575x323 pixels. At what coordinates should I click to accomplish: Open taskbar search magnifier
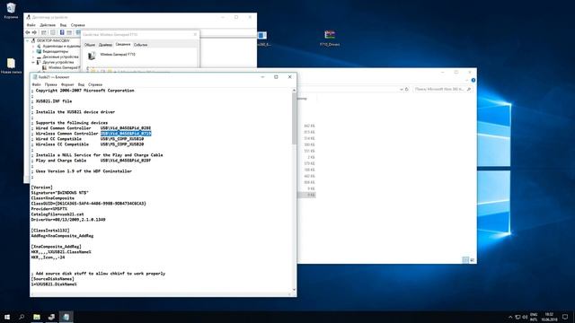click(22, 317)
